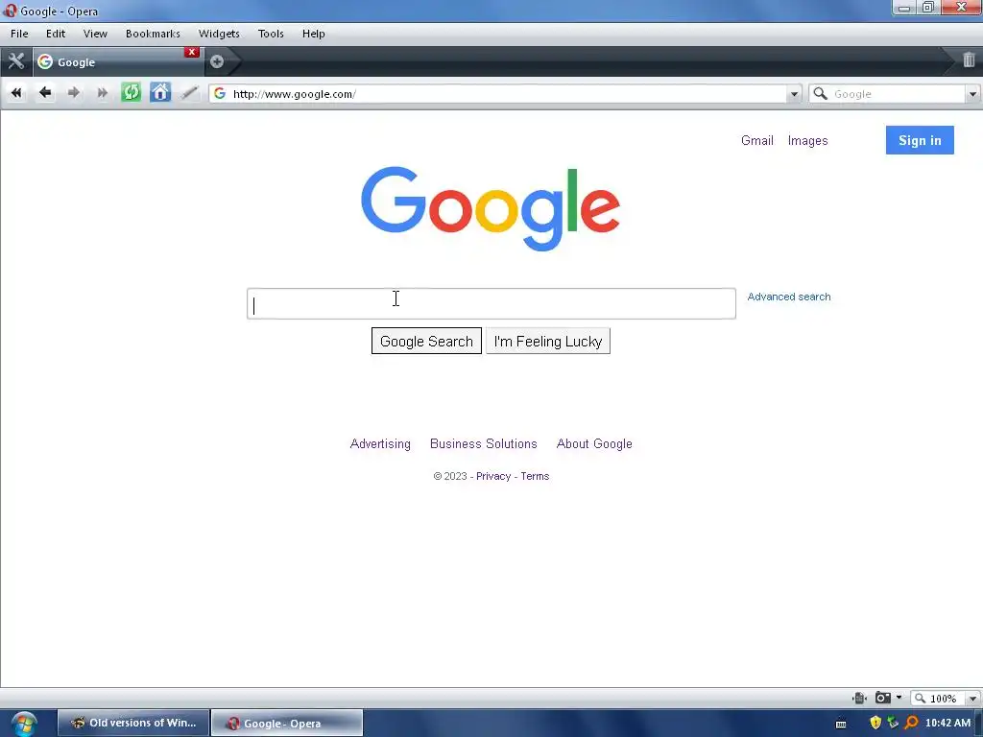
Task: Open the Advertising link
Action: point(380,443)
